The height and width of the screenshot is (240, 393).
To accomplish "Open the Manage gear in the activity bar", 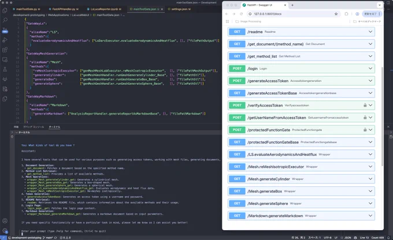I will coord(5,231).
